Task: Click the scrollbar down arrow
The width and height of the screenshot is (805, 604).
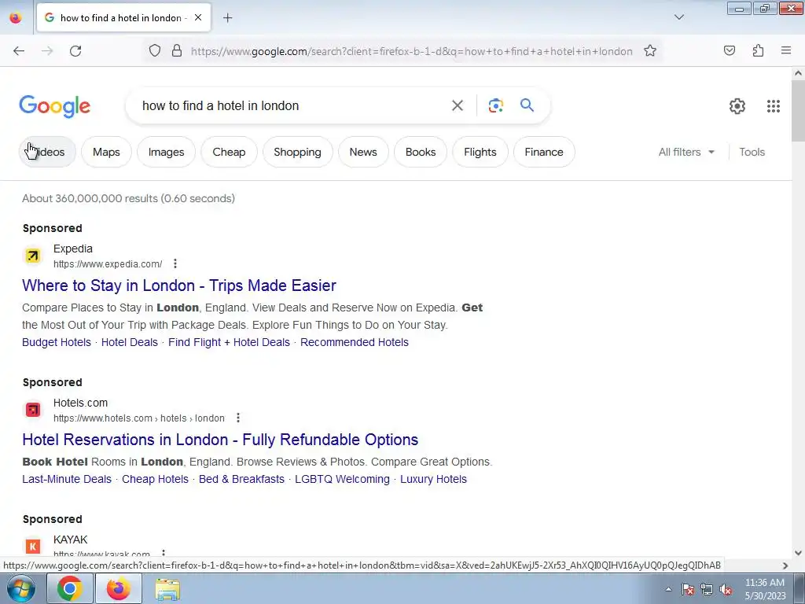Action: coord(798,553)
